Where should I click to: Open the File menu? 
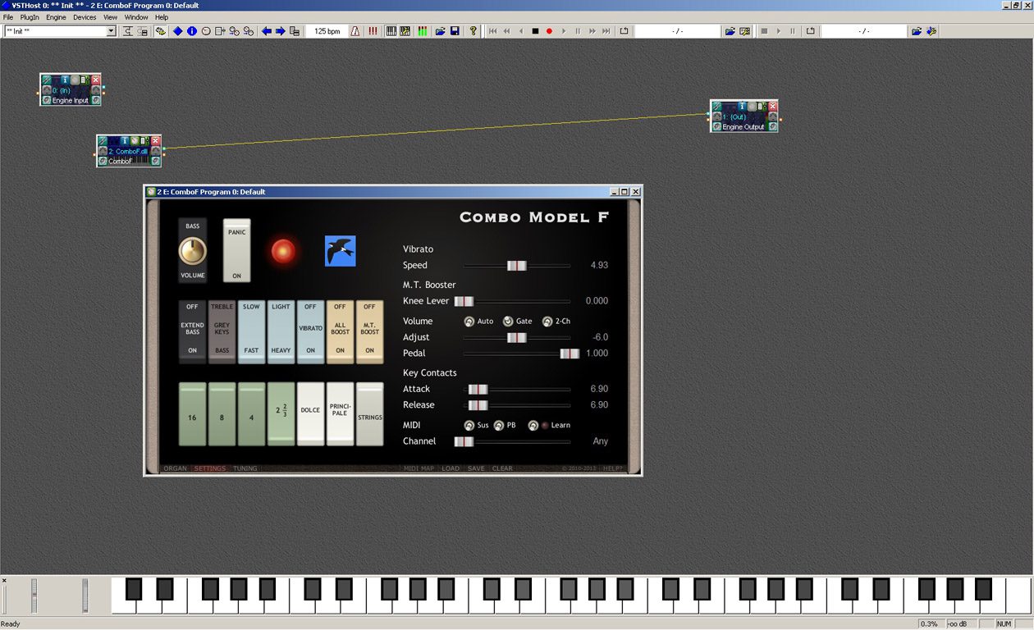8,17
